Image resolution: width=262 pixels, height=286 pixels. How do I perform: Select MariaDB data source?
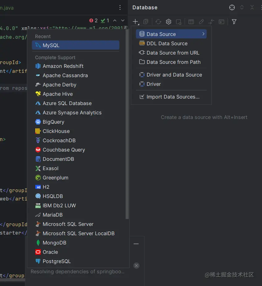tap(75, 215)
